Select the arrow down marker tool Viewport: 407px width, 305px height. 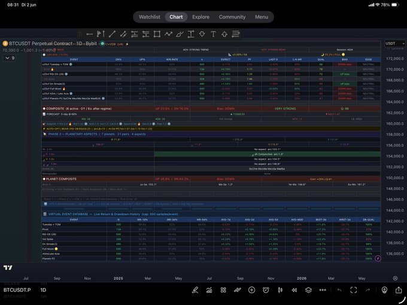click(202, 34)
